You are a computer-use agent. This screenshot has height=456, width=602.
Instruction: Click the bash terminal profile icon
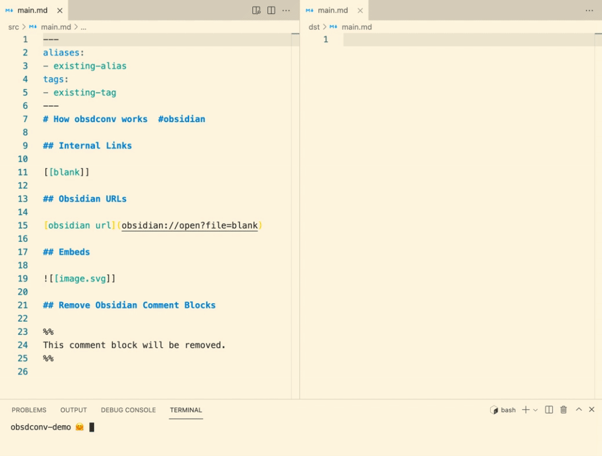tap(494, 410)
